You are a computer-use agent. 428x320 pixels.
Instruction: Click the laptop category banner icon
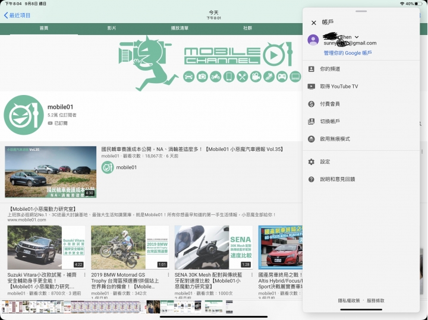(295, 77)
